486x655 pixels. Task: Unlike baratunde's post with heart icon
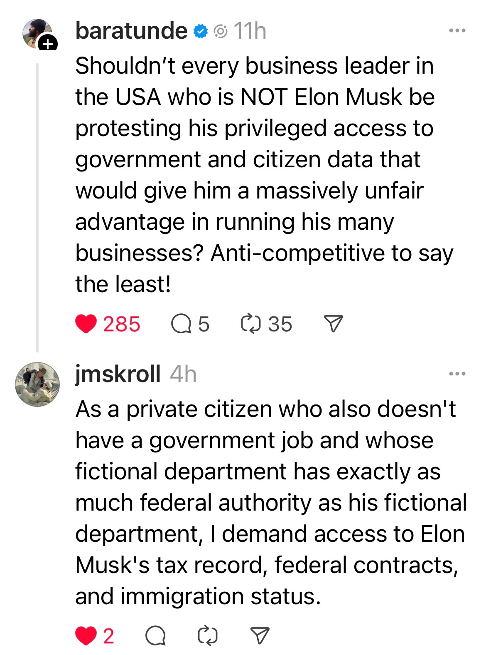(x=86, y=324)
